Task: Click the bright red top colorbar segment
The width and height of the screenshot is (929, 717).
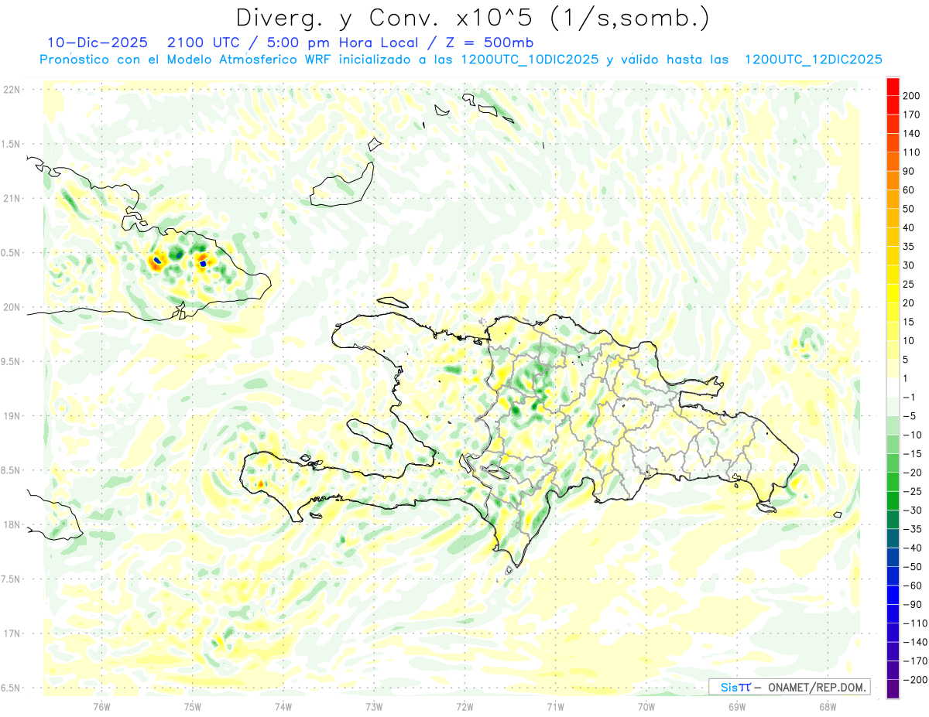Action: tap(893, 85)
